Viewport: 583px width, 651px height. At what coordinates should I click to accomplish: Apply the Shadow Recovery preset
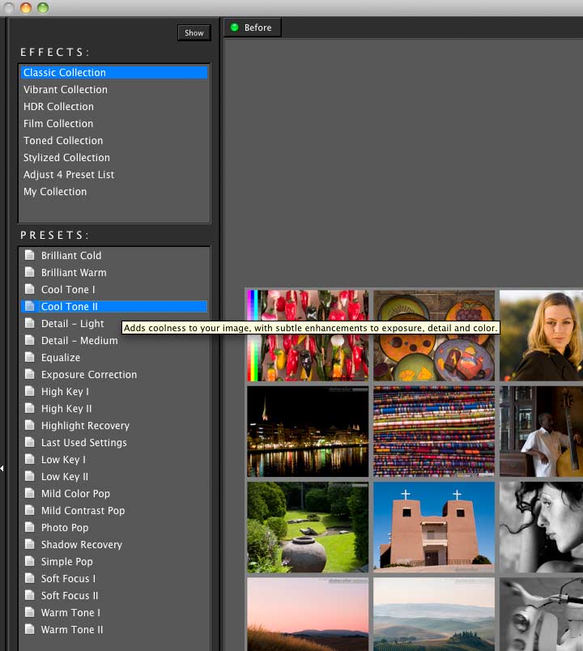pos(114,544)
